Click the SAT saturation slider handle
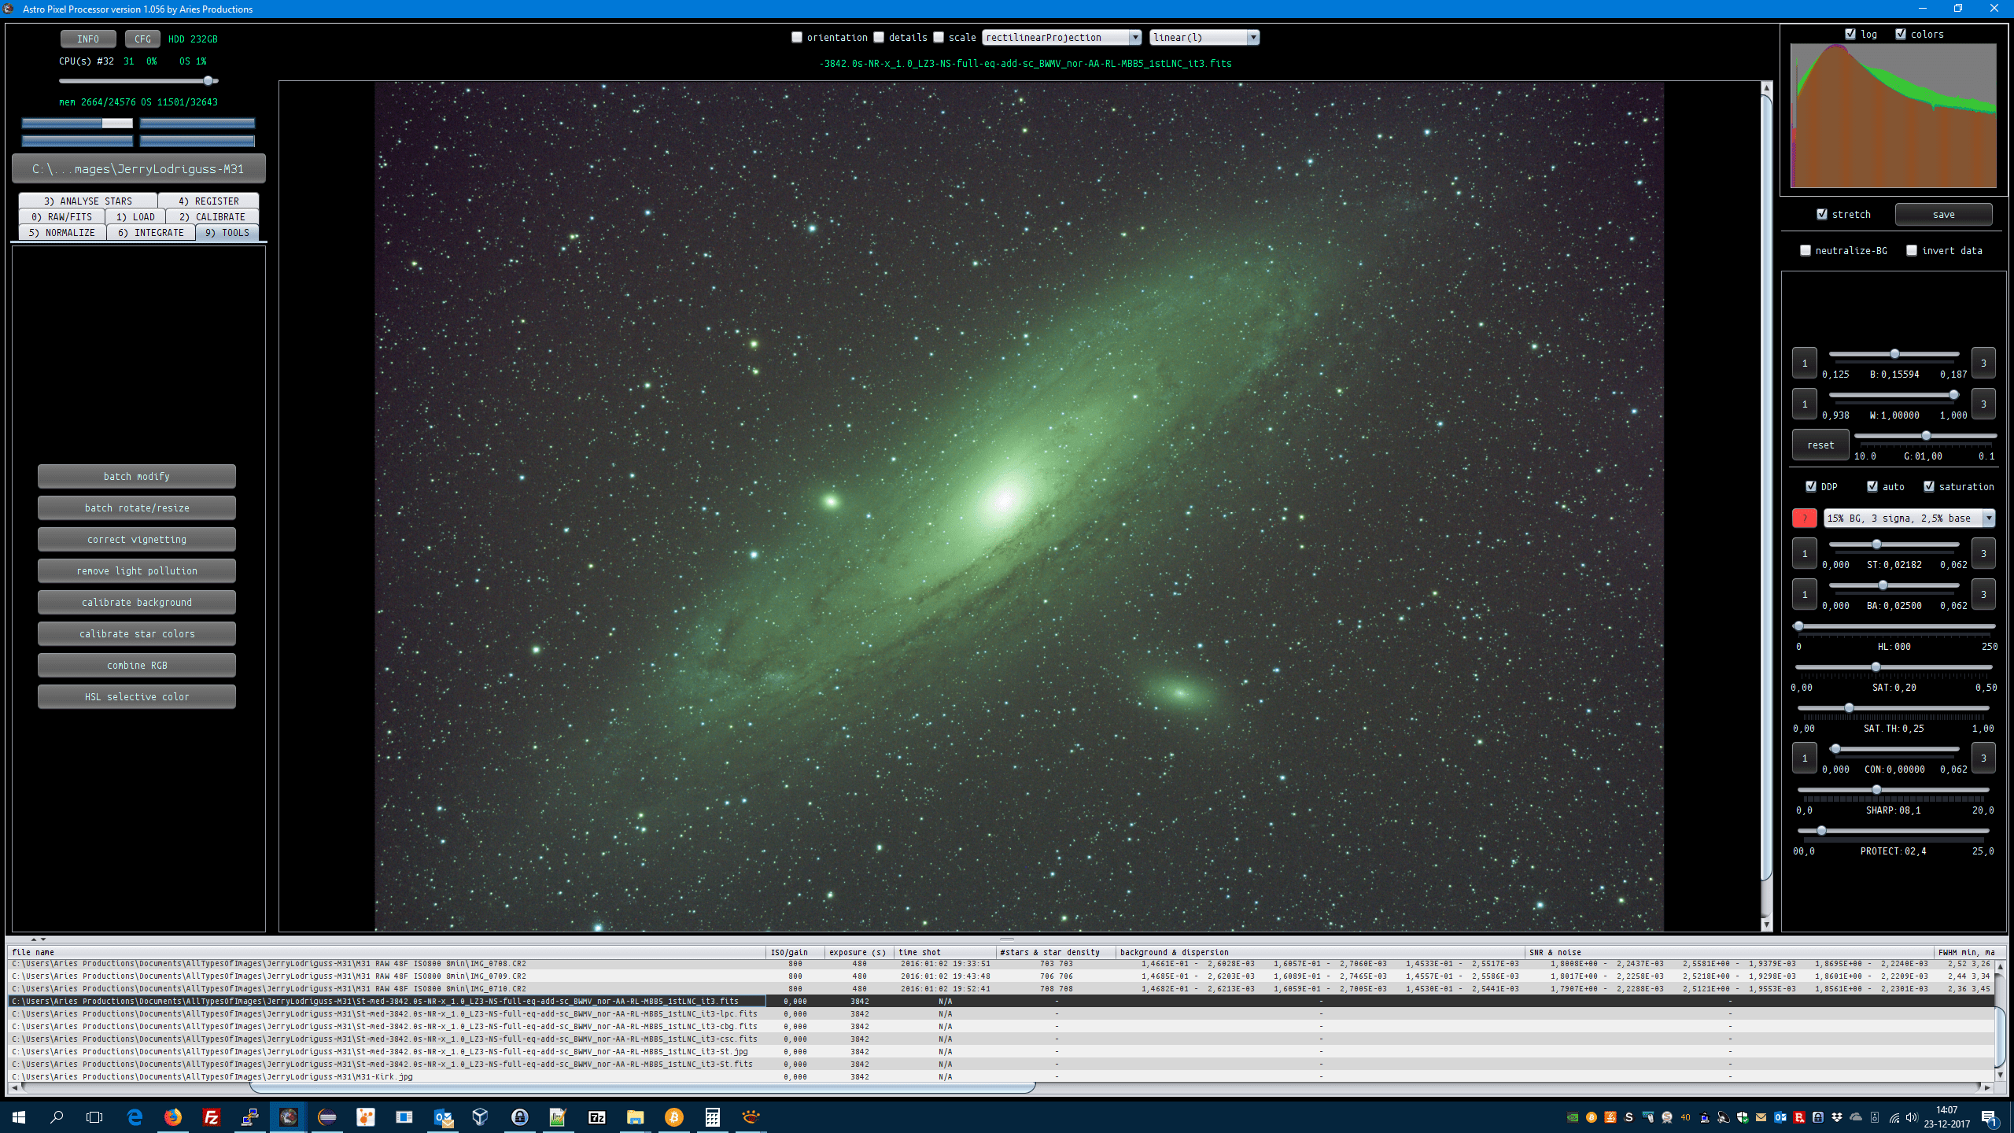Image resolution: width=2014 pixels, height=1133 pixels. (1876, 667)
